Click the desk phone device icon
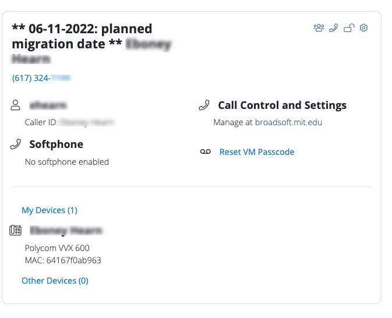This screenshot has height=318, width=392. pos(15,230)
